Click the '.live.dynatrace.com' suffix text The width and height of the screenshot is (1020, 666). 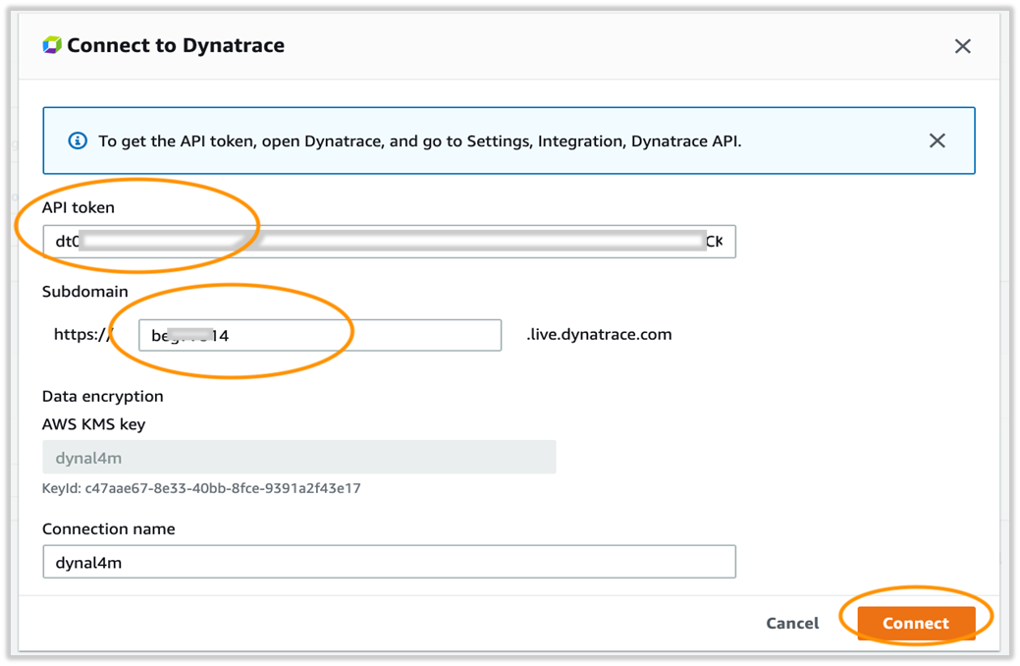pos(599,335)
